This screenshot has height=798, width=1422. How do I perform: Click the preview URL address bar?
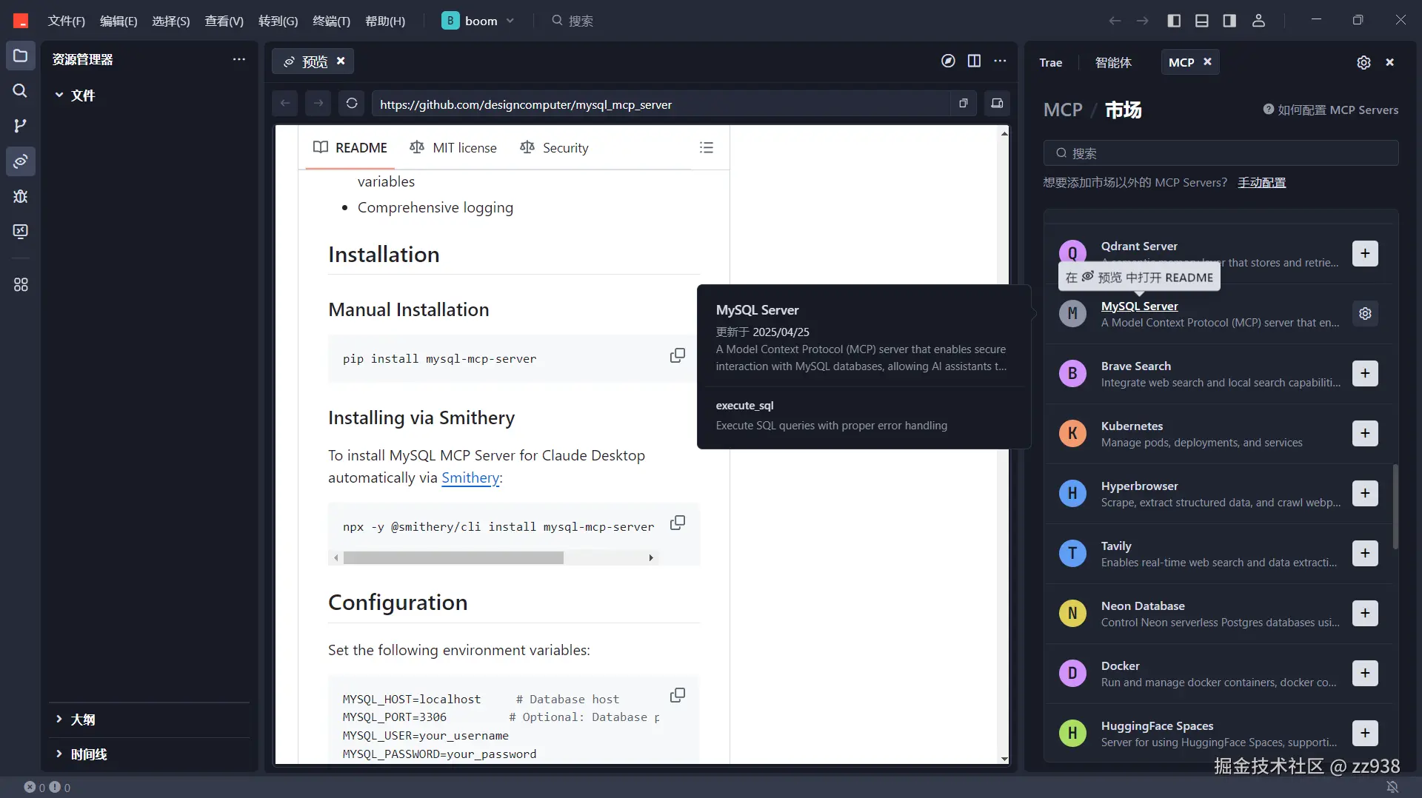coord(661,104)
